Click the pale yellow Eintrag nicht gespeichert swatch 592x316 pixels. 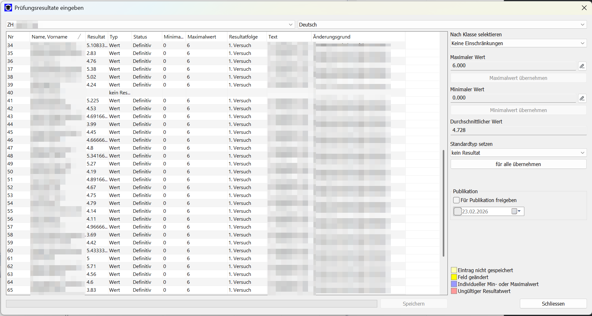tap(454, 270)
